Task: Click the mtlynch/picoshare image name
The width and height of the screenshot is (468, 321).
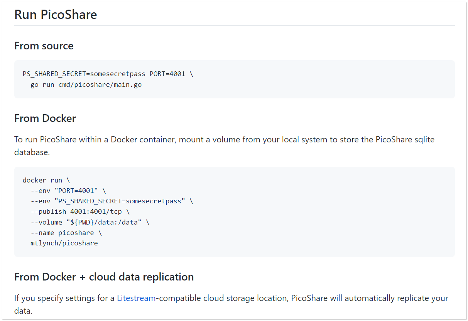Action: coord(64,243)
